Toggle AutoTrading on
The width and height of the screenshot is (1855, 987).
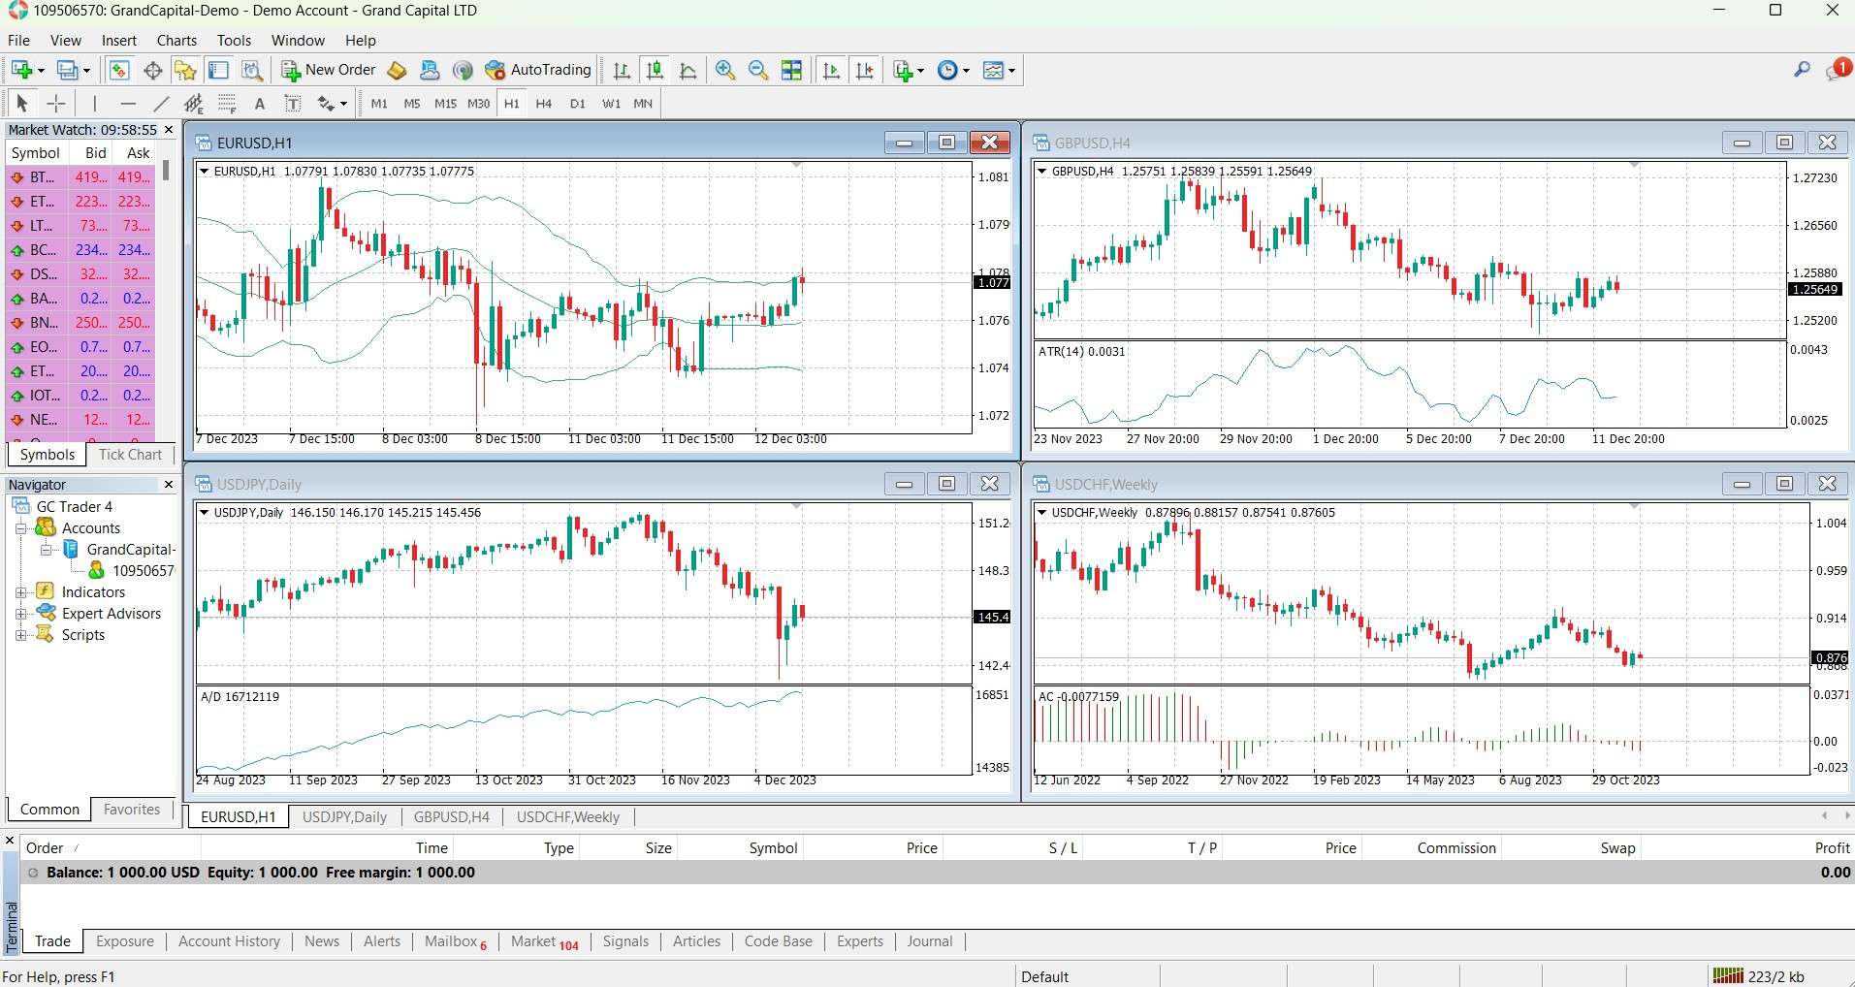click(x=538, y=70)
